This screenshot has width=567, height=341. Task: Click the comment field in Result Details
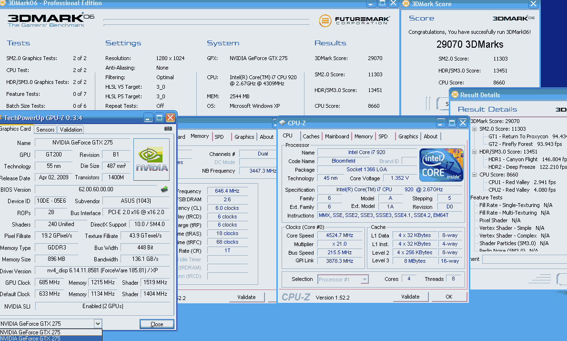tap(524, 259)
